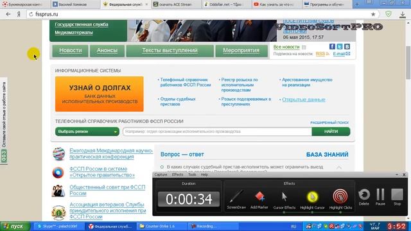Open Реестр розыска по исполнительным производствам
Viewport: 411px width, 231px height.
pyautogui.click(x=240, y=85)
